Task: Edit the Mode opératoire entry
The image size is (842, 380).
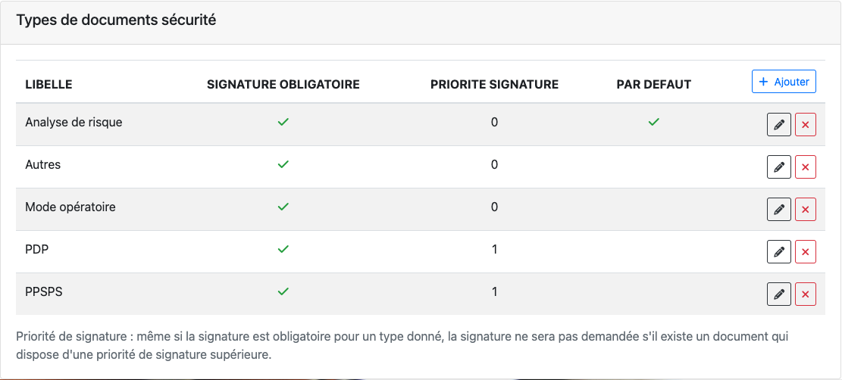Action: 779,210
